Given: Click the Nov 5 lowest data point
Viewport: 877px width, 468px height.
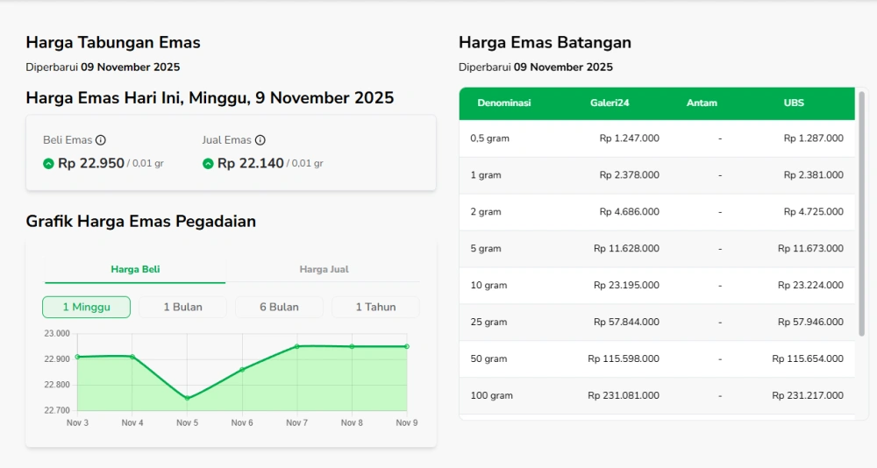Looking at the screenshot, I should (x=188, y=399).
